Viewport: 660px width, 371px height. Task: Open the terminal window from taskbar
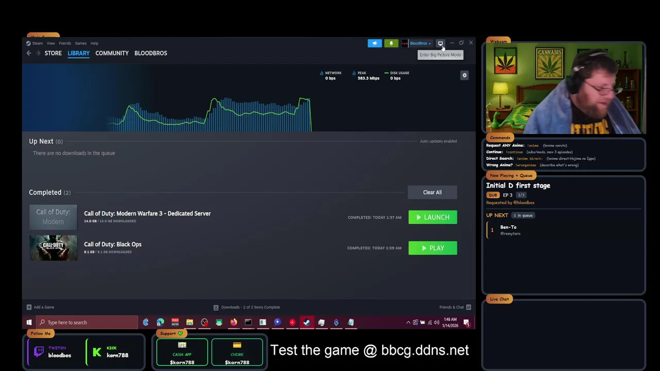click(x=248, y=323)
